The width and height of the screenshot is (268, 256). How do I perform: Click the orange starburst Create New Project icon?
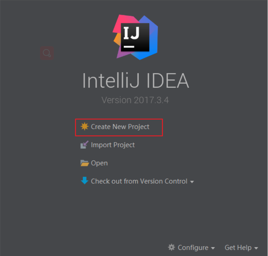84,127
